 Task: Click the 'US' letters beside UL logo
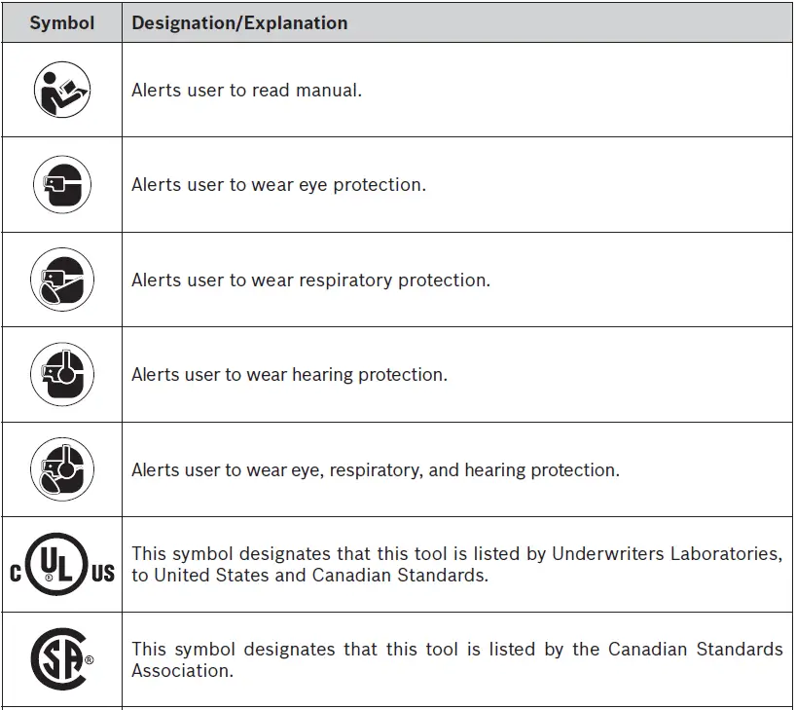(x=102, y=574)
